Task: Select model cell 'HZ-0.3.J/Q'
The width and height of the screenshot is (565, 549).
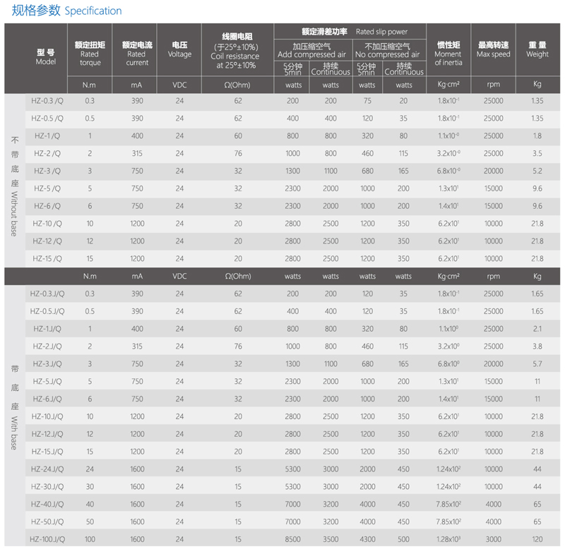Action: click(x=47, y=294)
